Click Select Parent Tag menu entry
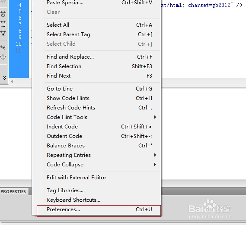The width and height of the screenshot is (246, 225). 99,34
